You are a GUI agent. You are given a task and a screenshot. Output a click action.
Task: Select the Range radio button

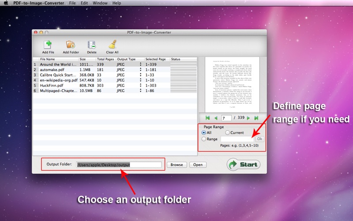[x=204, y=139]
